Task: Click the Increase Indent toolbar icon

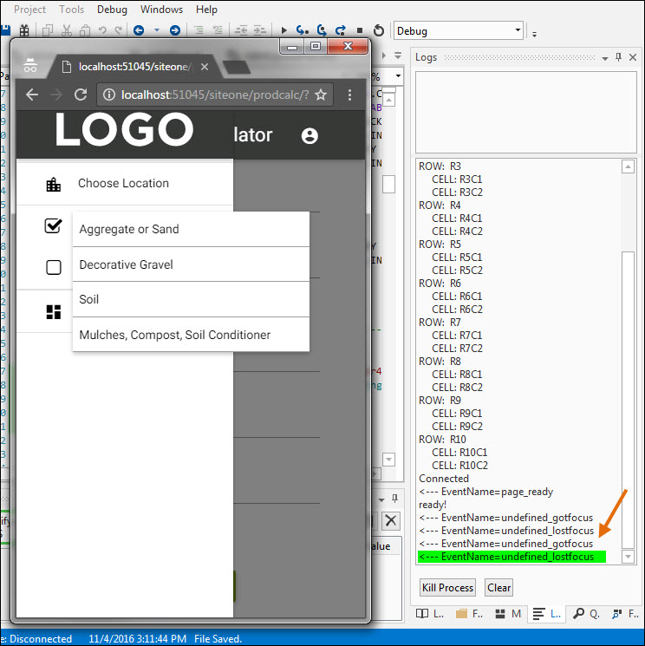Action: click(x=259, y=30)
